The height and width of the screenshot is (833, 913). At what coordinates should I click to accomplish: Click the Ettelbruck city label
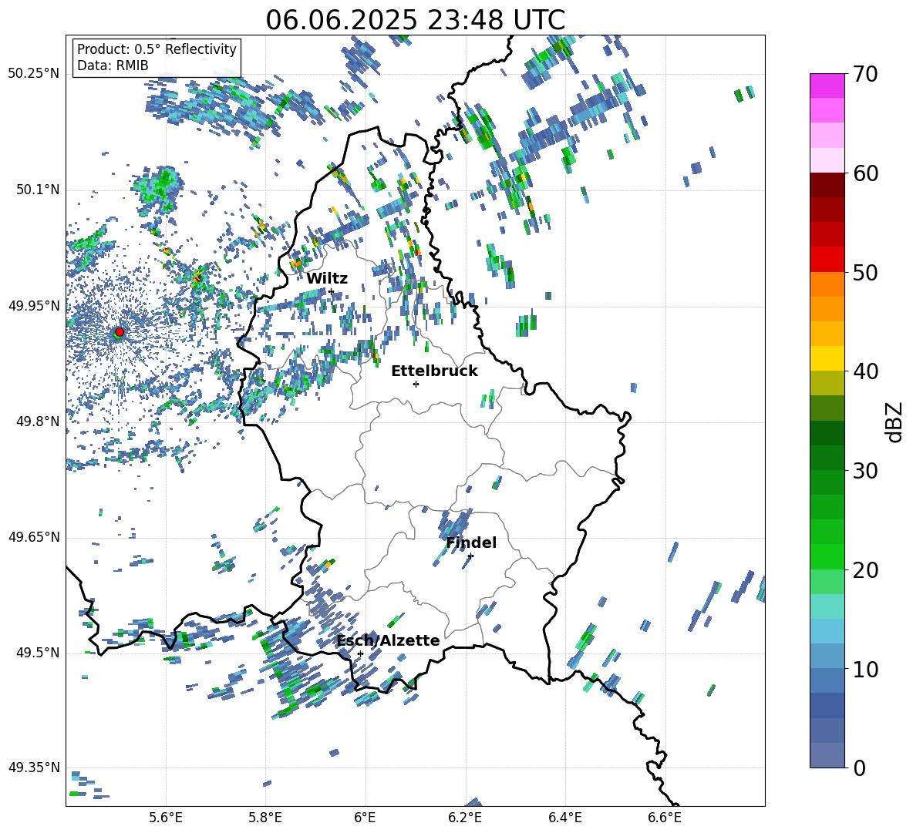pyautogui.click(x=434, y=371)
